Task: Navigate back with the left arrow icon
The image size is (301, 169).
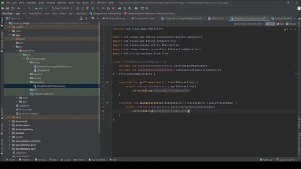Action: point(19,8)
